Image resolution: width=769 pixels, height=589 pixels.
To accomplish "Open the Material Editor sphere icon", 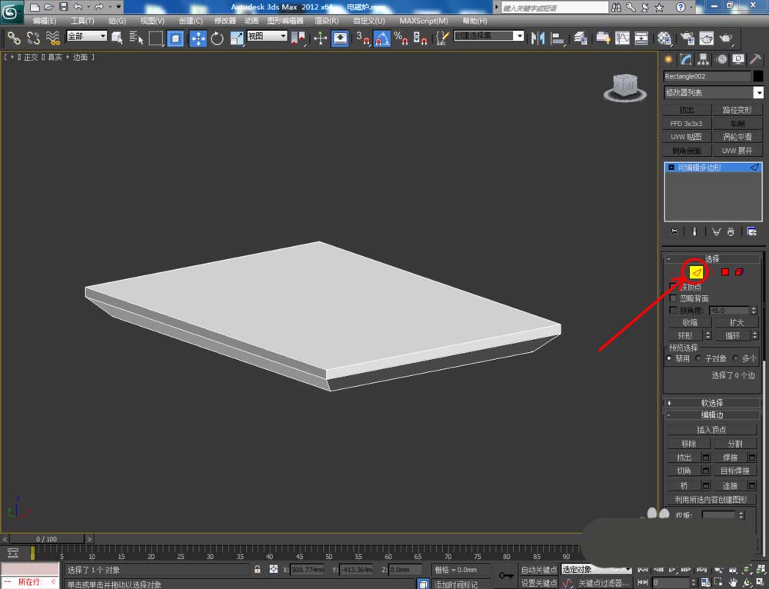I will [664, 38].
